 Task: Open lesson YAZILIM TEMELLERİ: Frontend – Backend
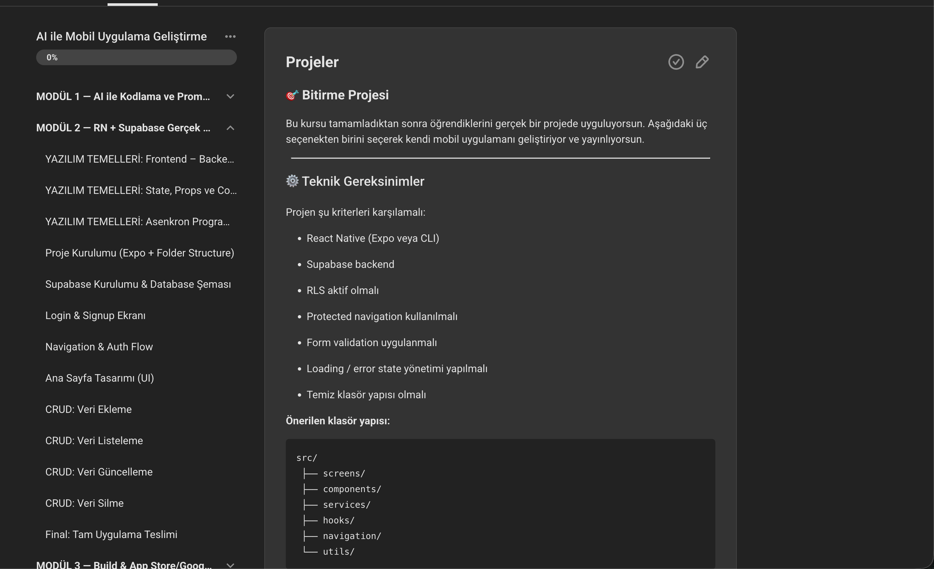[139, 159]
